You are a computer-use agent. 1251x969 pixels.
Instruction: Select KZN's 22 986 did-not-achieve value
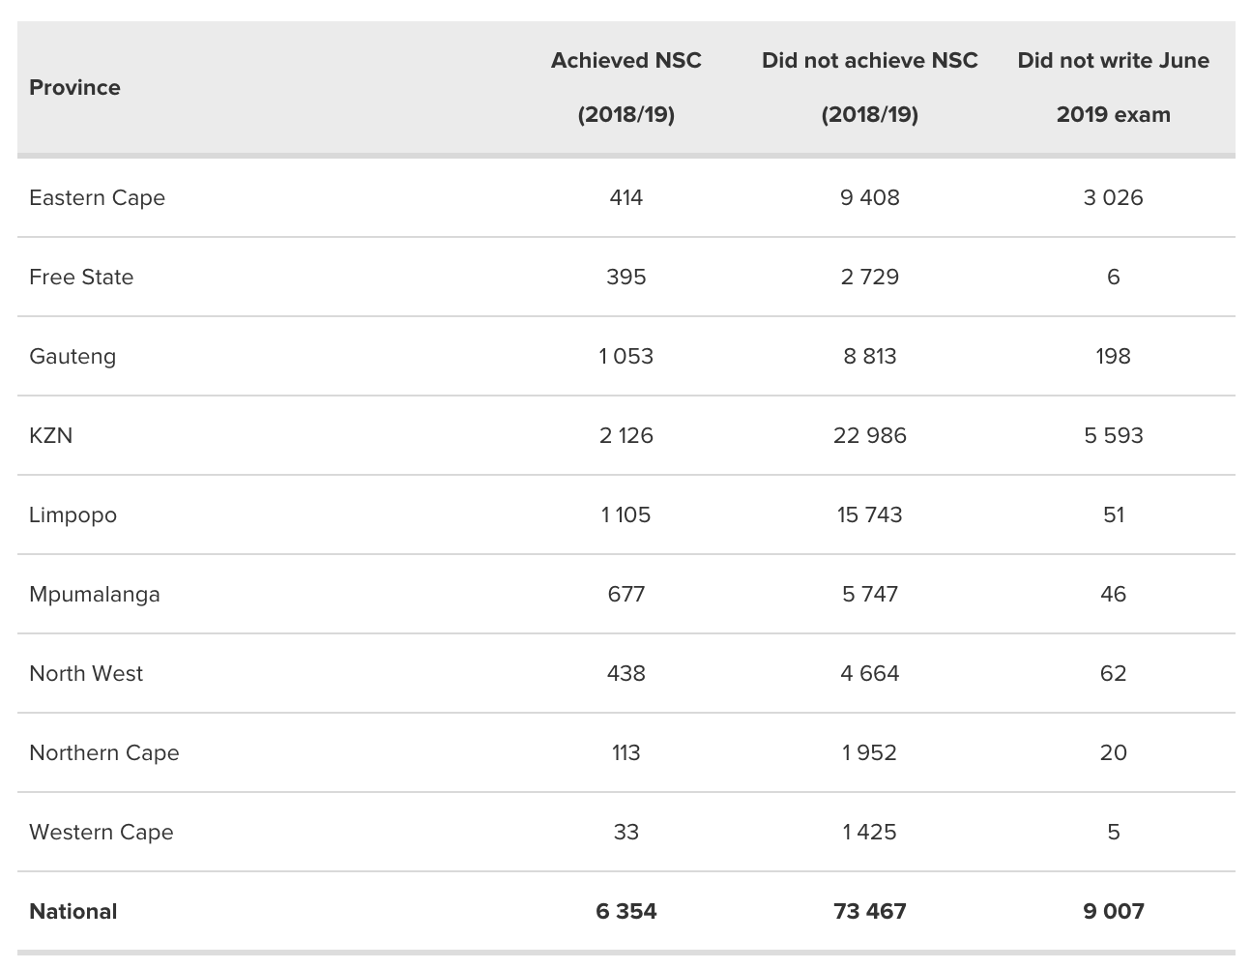click(870, 435)
